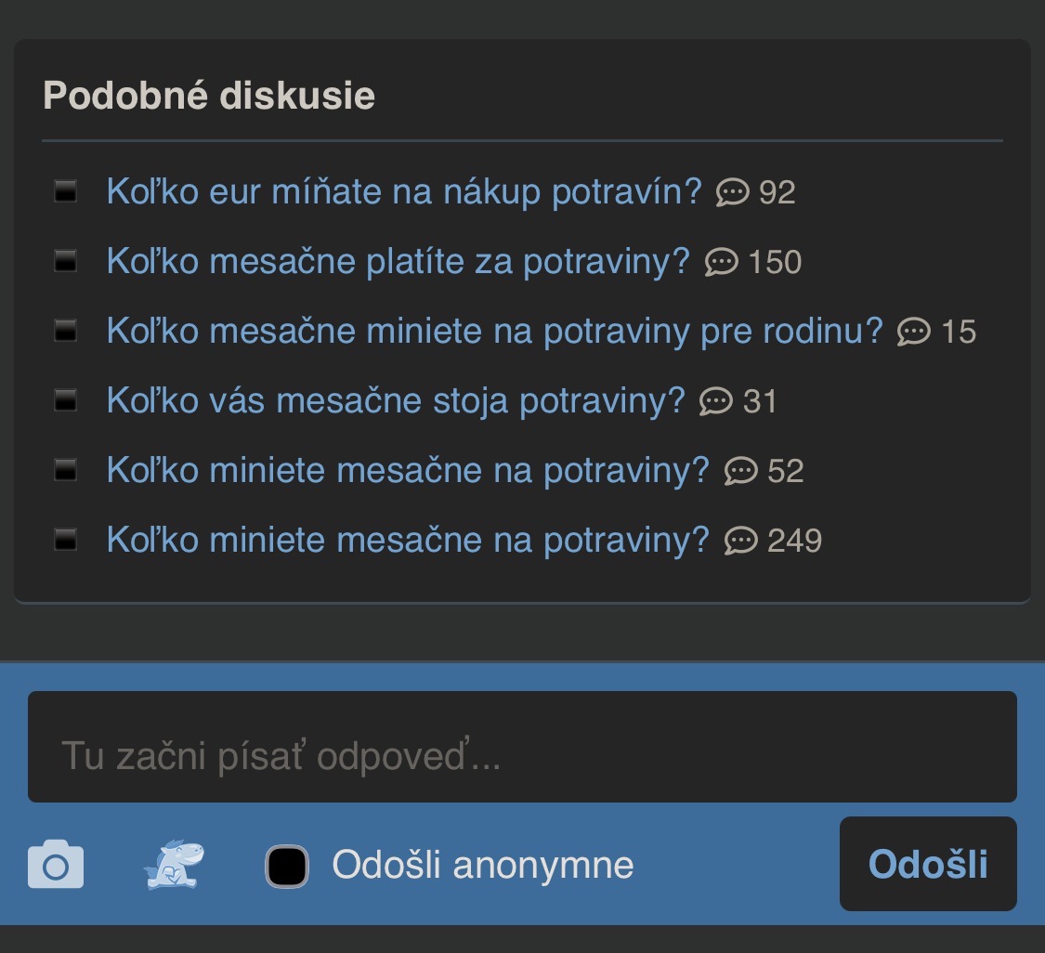Click the comment bubble icon beside 15
1045x953 pixels.
[913, 332]
